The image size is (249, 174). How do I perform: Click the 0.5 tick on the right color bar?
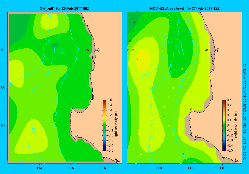click(229, 100)
